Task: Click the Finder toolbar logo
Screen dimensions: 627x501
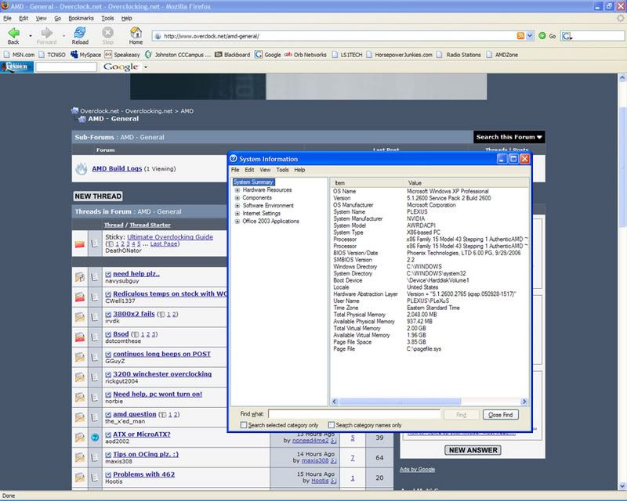Action: coord(16,67)
